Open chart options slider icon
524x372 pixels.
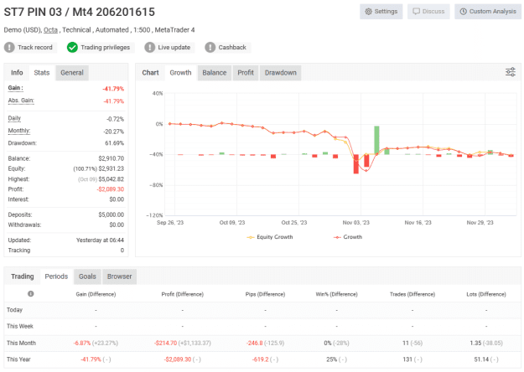click(510, 72)
